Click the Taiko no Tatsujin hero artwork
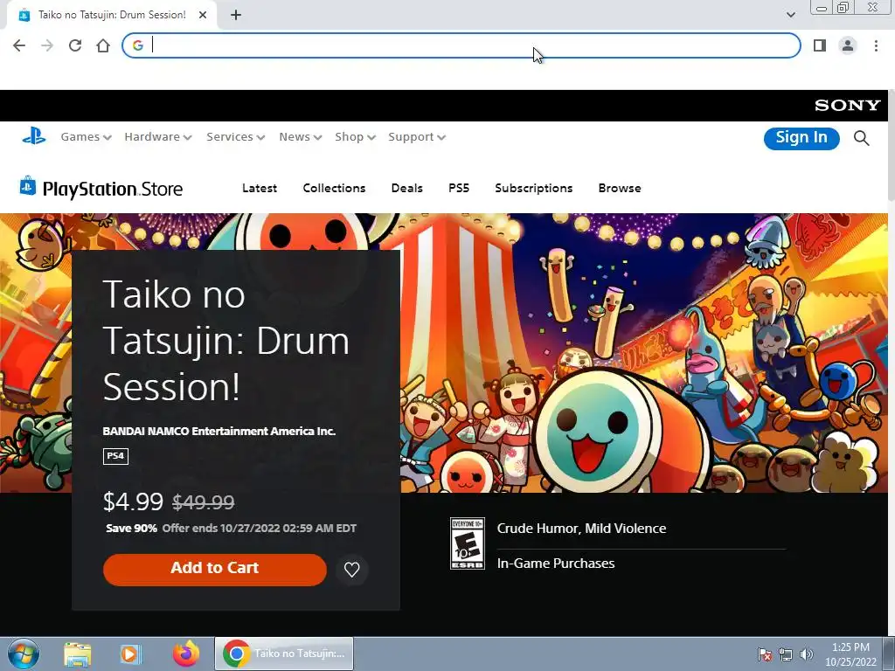Screen dimensions: 895x671 [645, 354]
